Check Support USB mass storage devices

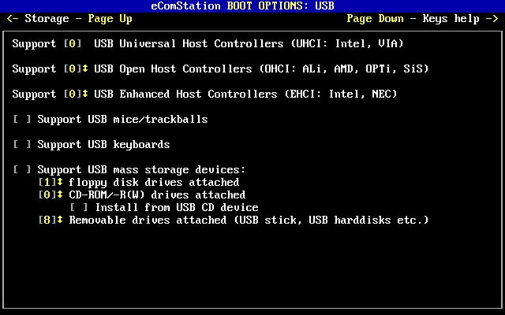coord(22,169)
